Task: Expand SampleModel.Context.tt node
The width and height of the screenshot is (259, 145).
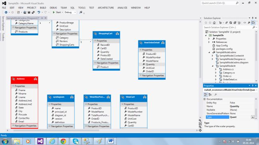Action: point(212,56)
